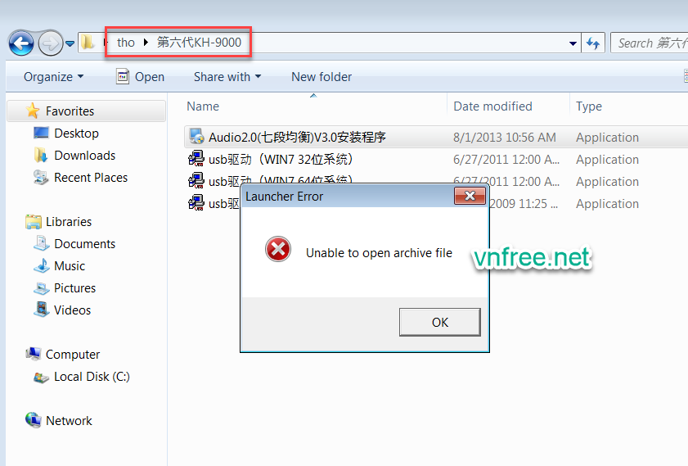This screenshot has width=688, height=466.
Task: Expand the Share with dropdown menu
Action: pos(227,76)
